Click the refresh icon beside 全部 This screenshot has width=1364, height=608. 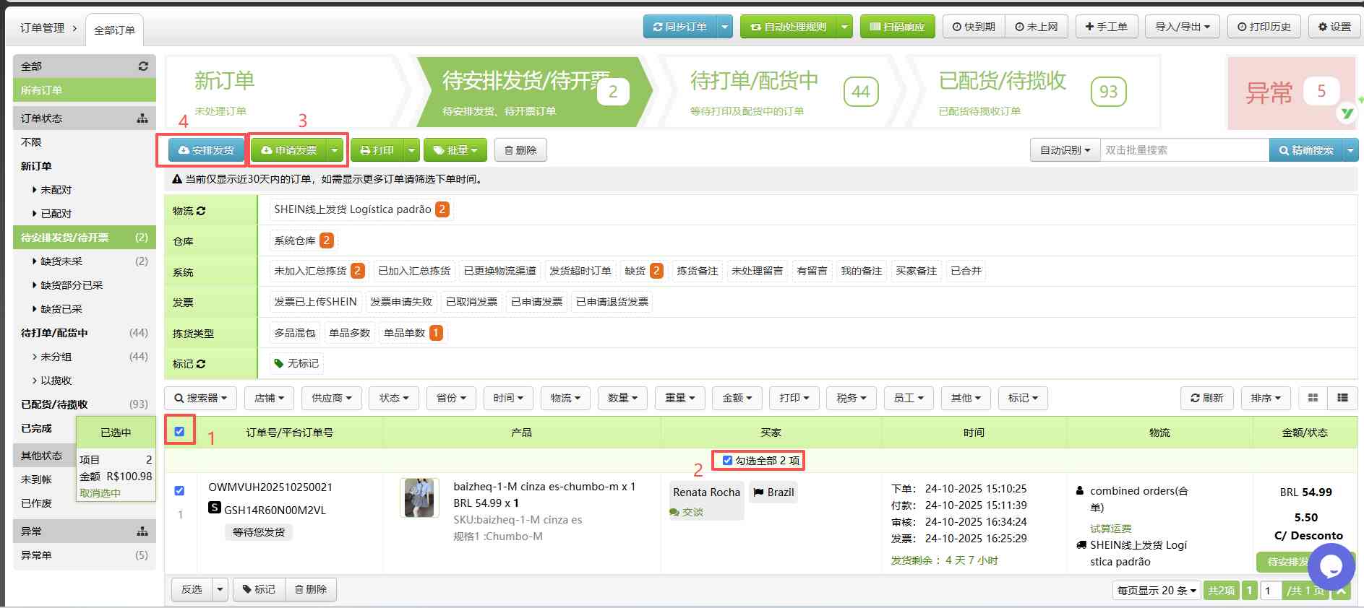(143, 66)
